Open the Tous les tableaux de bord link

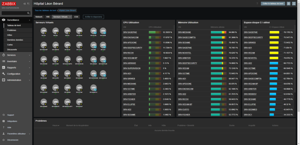[45, 11]
